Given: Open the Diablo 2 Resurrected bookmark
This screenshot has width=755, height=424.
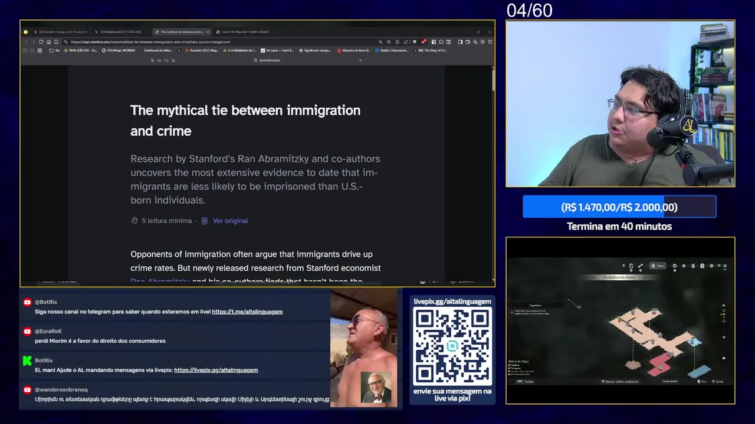Looking at the screenshot, I should pyautogui.click(x=392, y=51).
